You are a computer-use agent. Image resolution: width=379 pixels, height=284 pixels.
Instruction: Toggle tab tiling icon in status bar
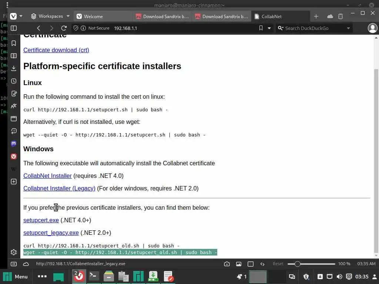(251, 264)
